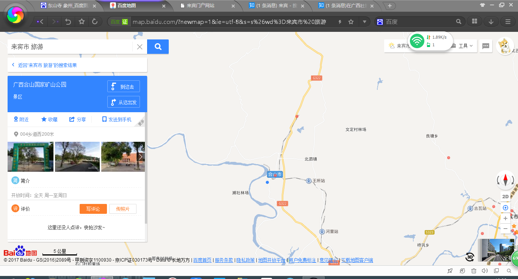The image size is (518, 279).
Task: Click the 百度首页 footer link
Action: click(202, 260)
